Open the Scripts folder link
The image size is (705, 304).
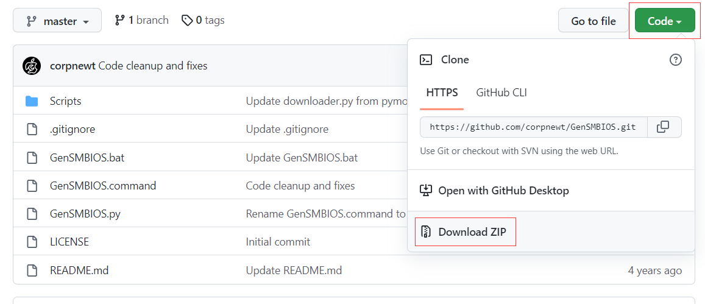pyautogui.click(x=65, y=101)
